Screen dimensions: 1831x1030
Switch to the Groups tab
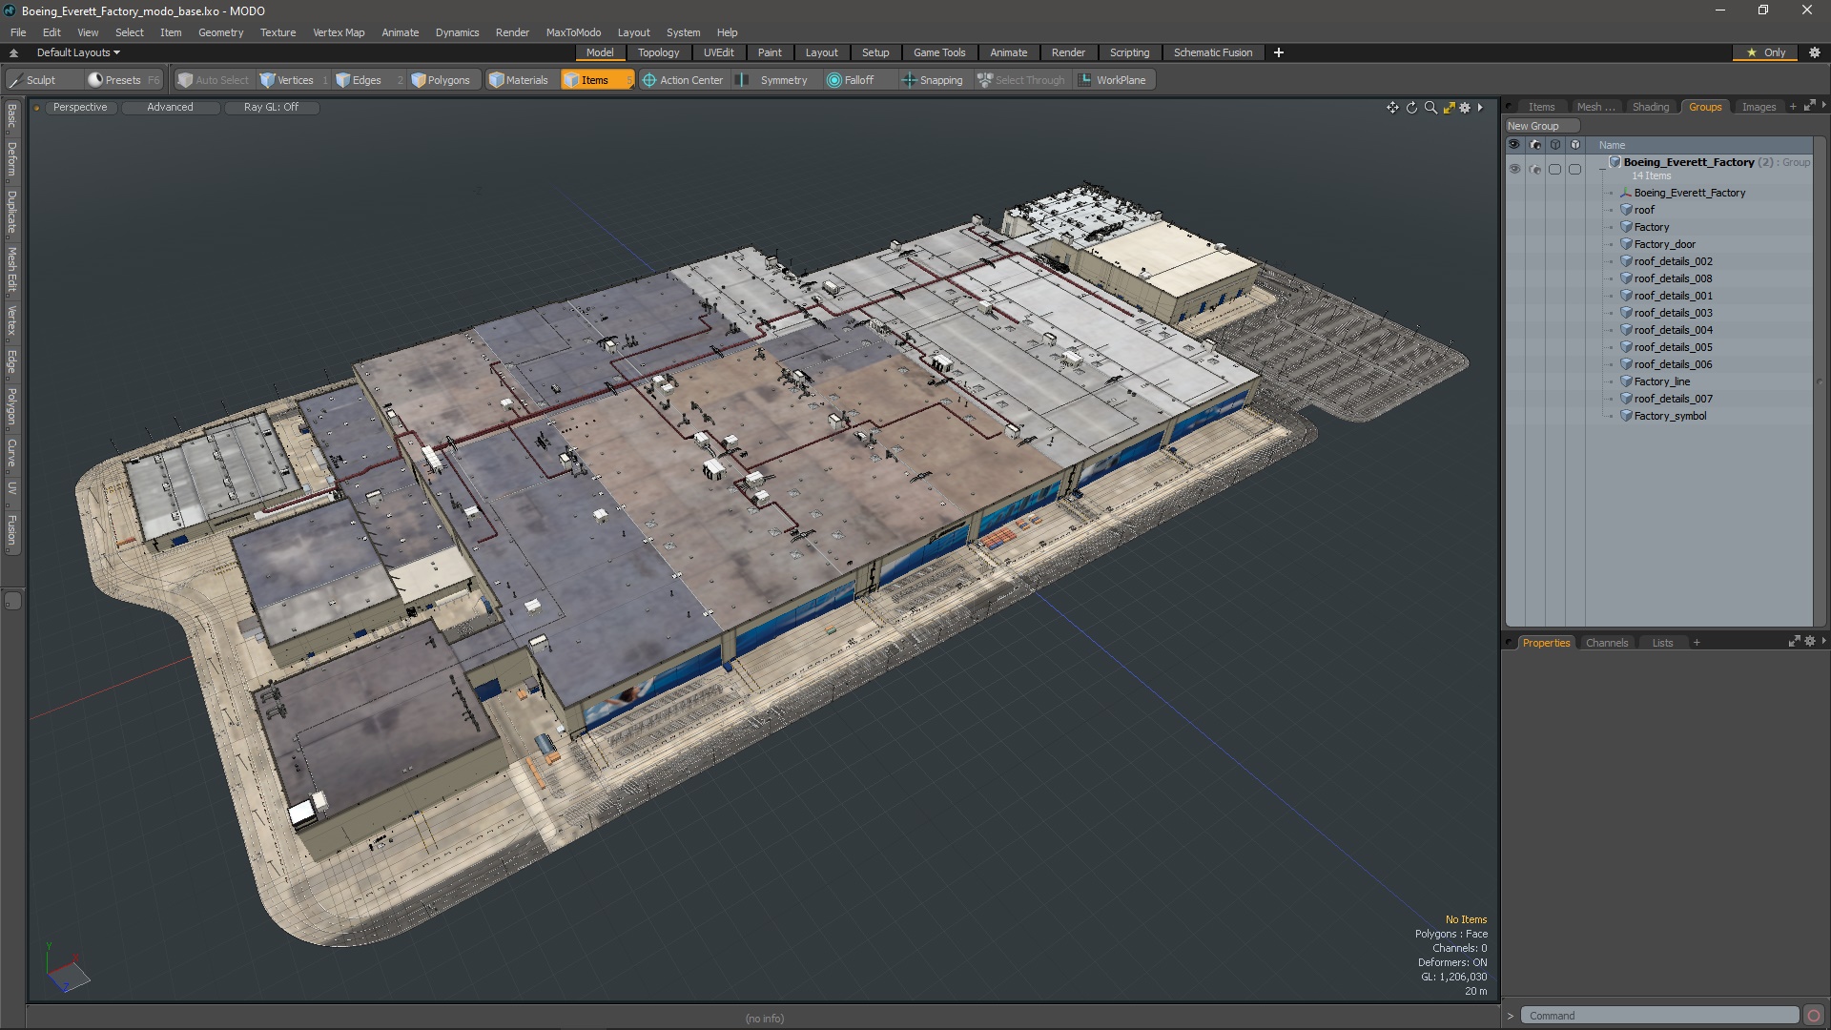click(1705, 106)
